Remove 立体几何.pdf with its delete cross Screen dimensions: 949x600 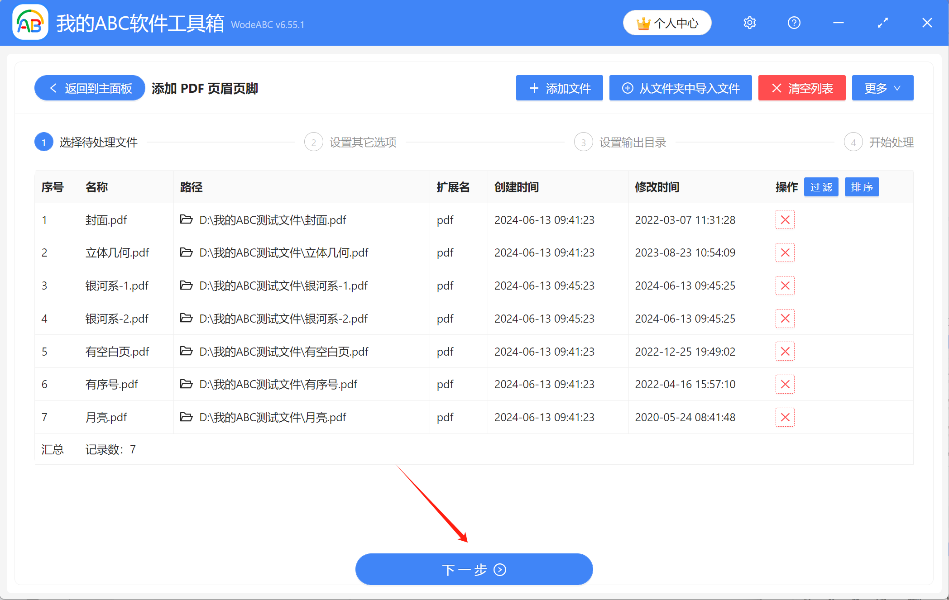pos(785,252)
